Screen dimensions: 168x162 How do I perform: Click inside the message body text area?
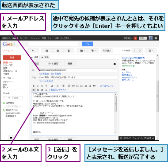[x=73, y=114]
